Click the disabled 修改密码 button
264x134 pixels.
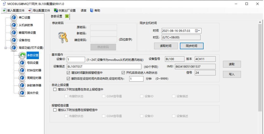[x=103, y=47]
